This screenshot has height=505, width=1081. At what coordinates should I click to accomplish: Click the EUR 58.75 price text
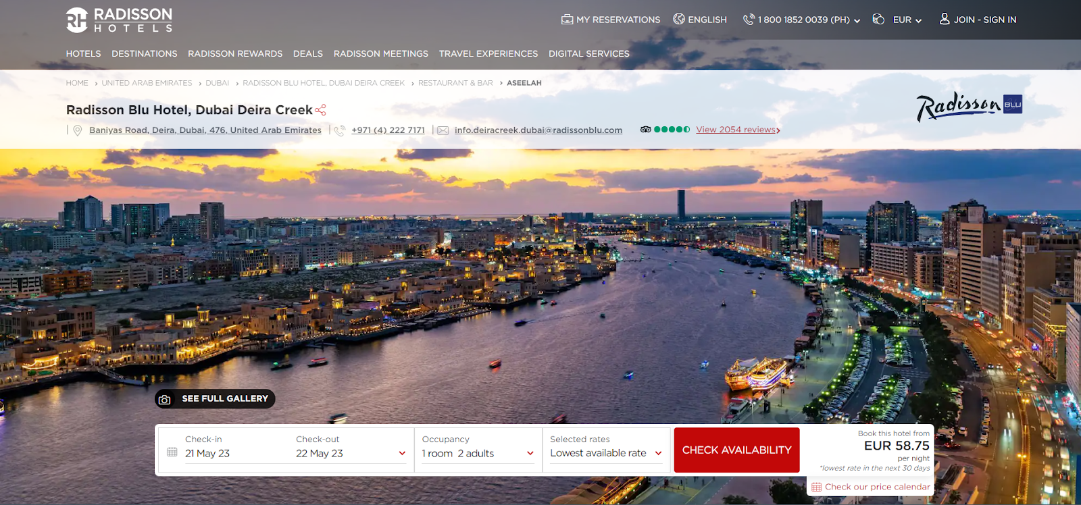[897, 446]
